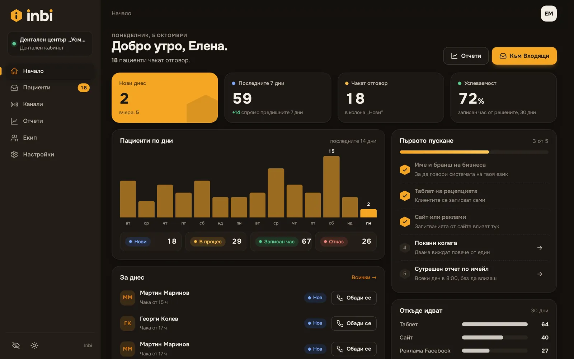
Task: Click the Първото пускане progress bar
Action: click(474, 152)
